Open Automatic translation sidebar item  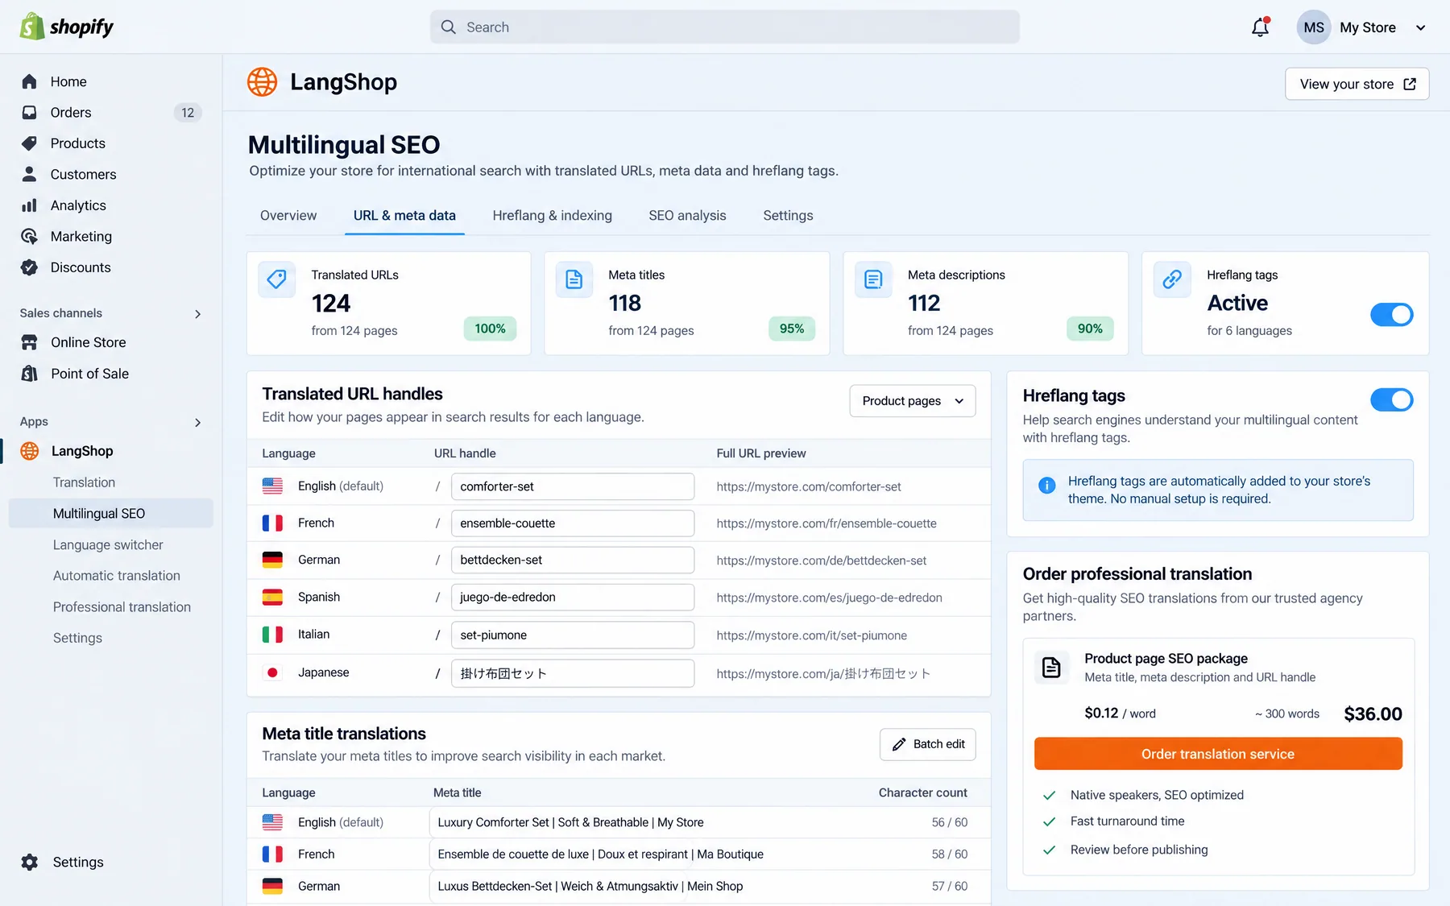click(117, 576)
